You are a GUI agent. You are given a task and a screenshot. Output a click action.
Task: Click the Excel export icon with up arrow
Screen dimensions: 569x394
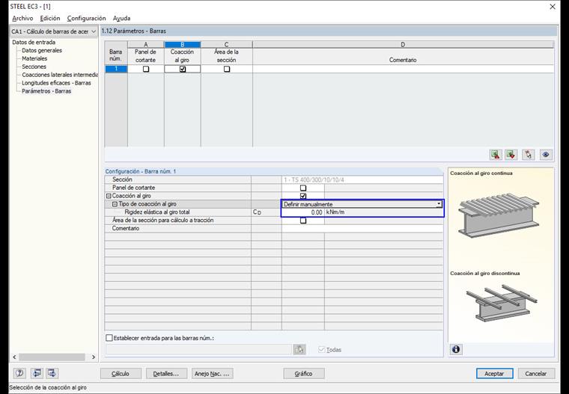(496, 155)
